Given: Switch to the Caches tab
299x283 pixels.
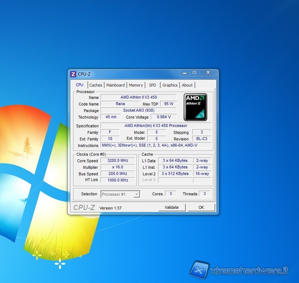Looking at the screenshot, I should tap(96, 85).
